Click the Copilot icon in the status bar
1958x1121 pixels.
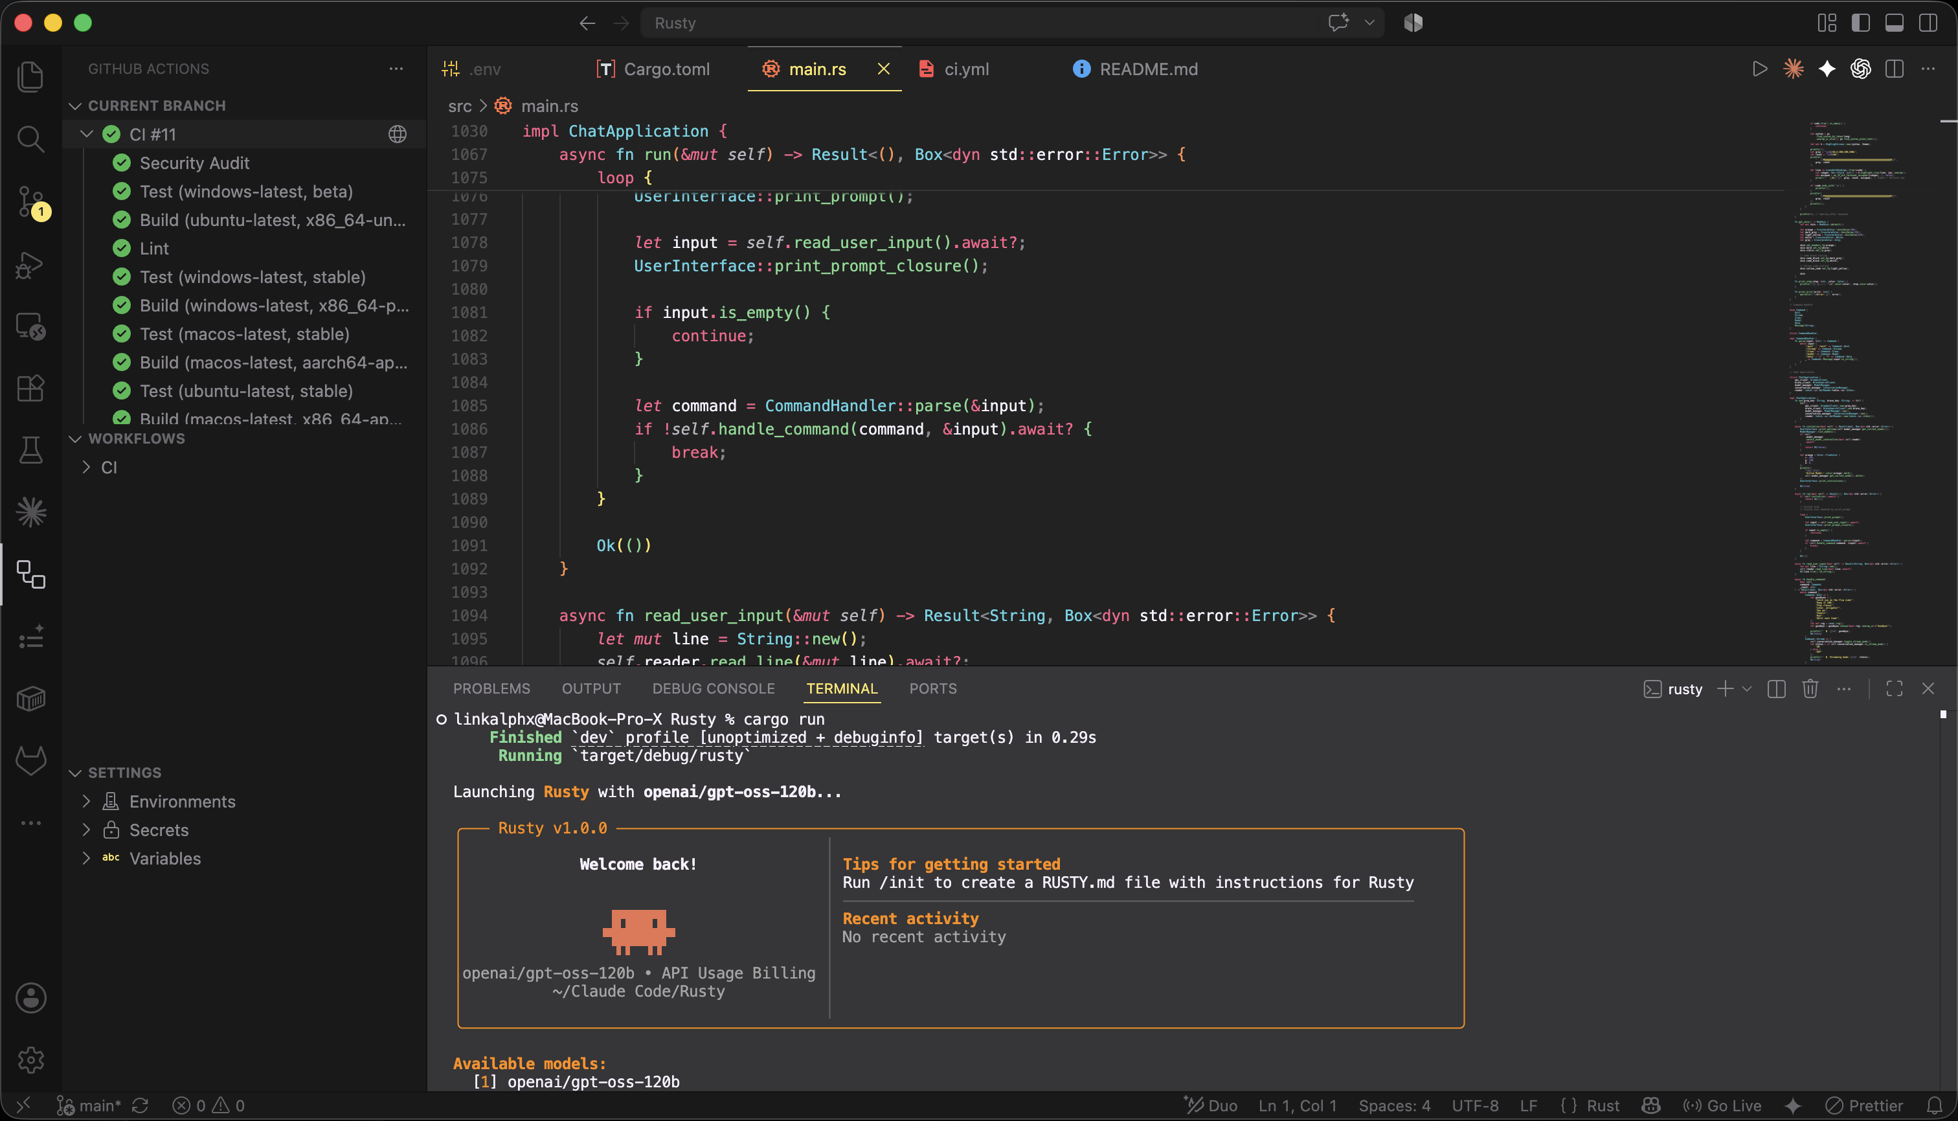pos(1651,1105)
